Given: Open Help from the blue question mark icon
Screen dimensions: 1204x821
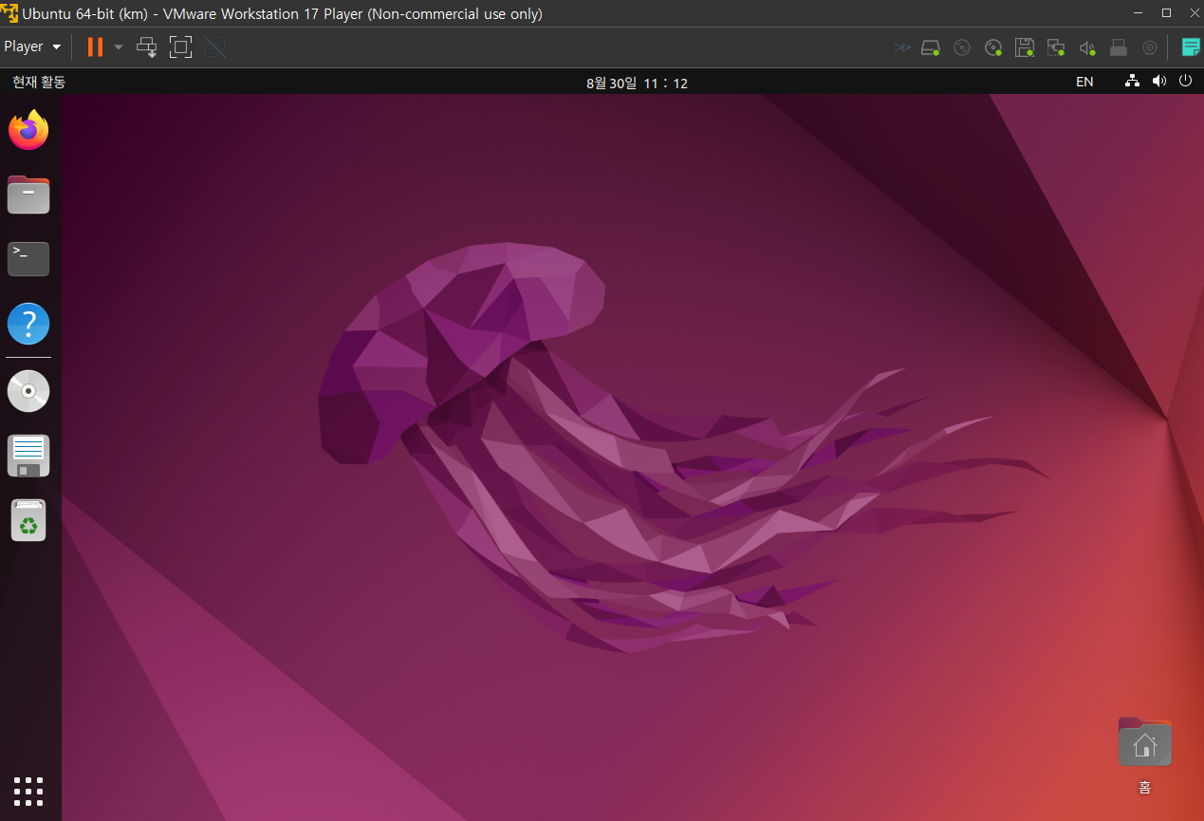Looking at the screenshot, I should [28, 324].
